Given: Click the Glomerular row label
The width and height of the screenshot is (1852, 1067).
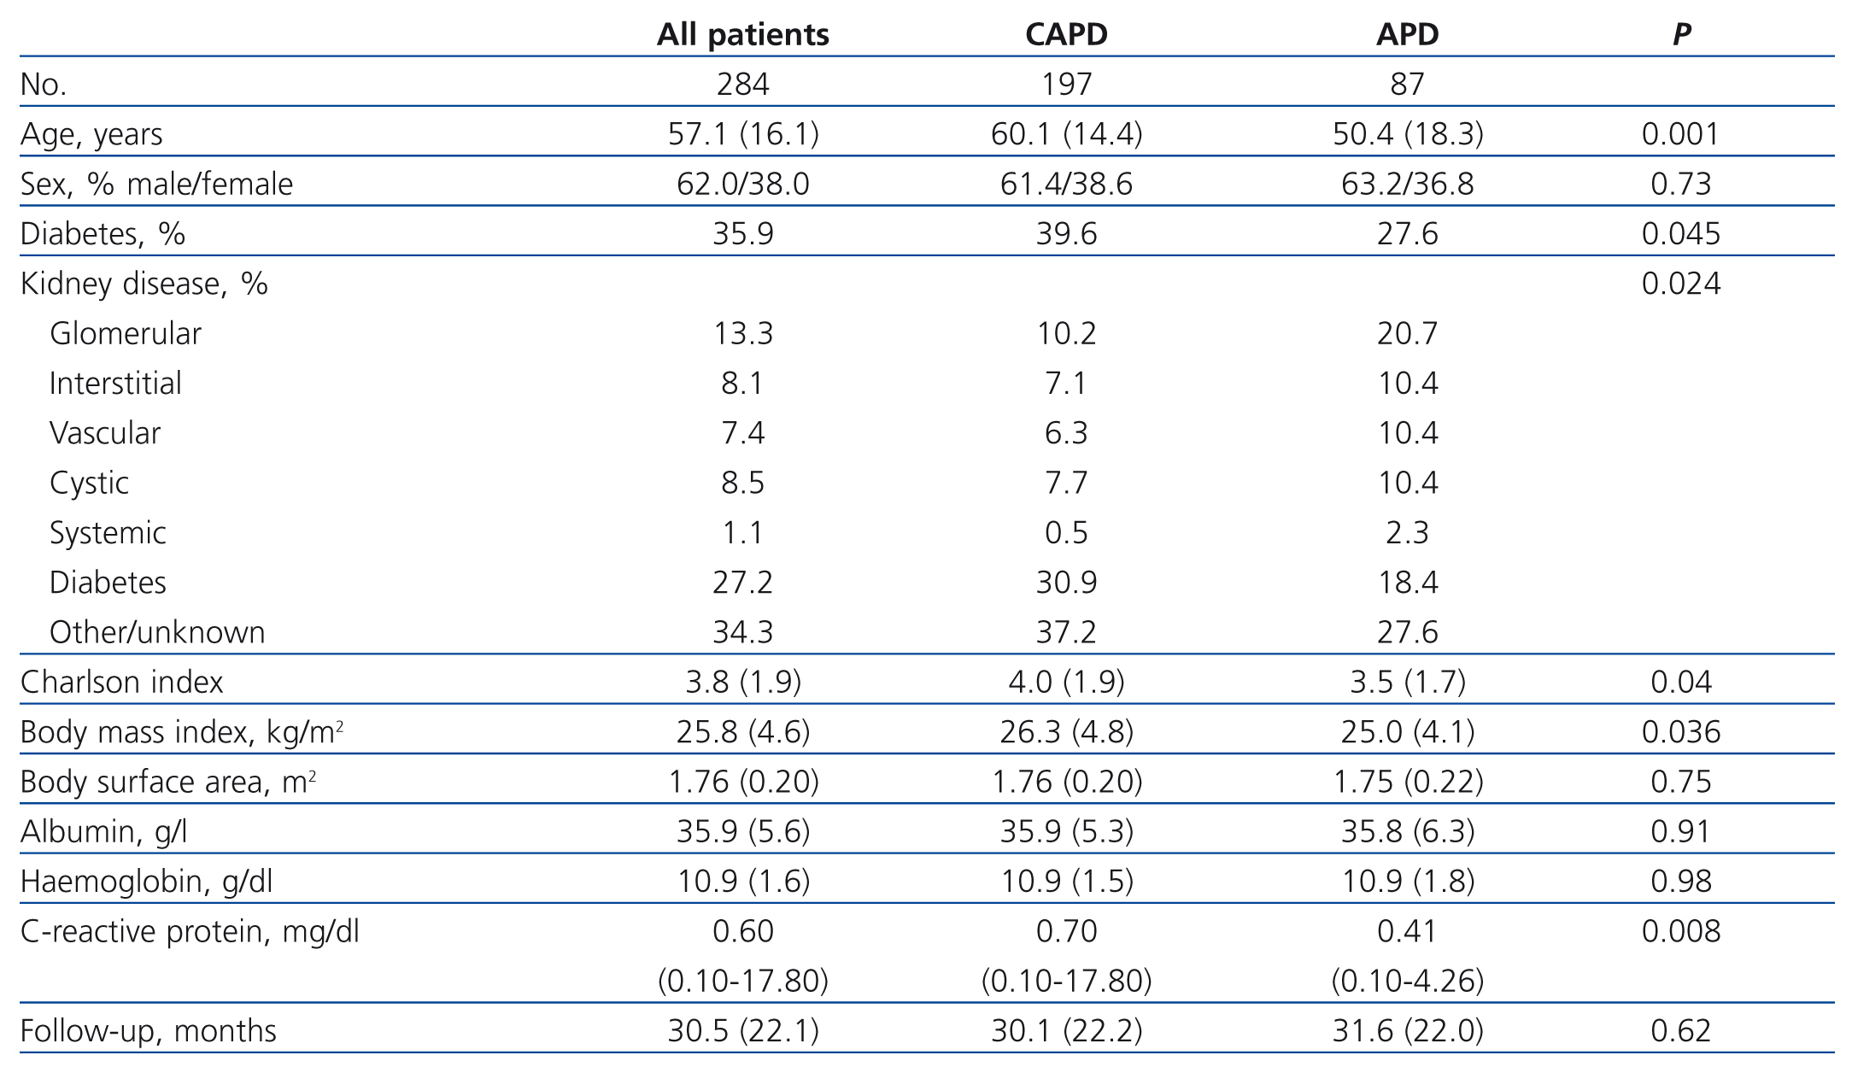Looking at the screenshot, I should click(126, 333).
